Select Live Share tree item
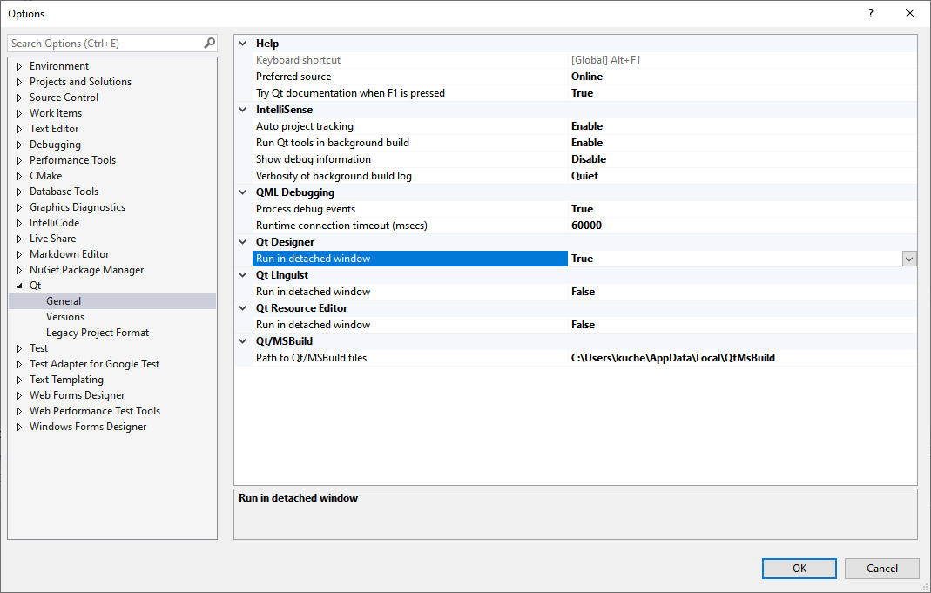The height and width of the screenshot is (593, 931). 53,238
